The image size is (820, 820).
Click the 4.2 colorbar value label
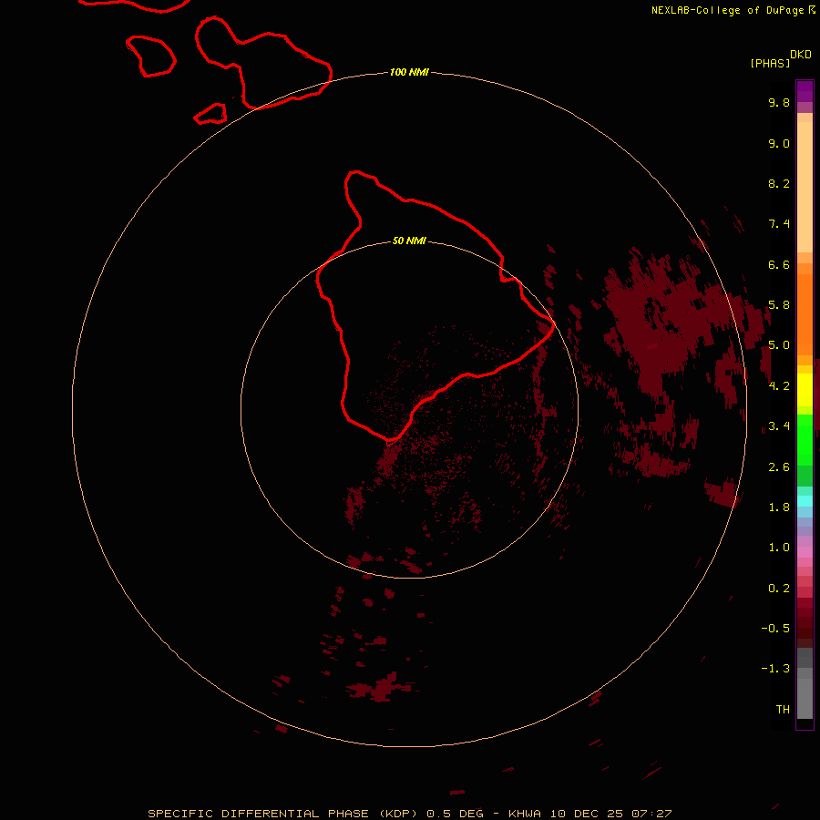(779, 386)
